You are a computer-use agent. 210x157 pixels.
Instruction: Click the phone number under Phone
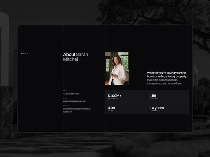(71, 94)
